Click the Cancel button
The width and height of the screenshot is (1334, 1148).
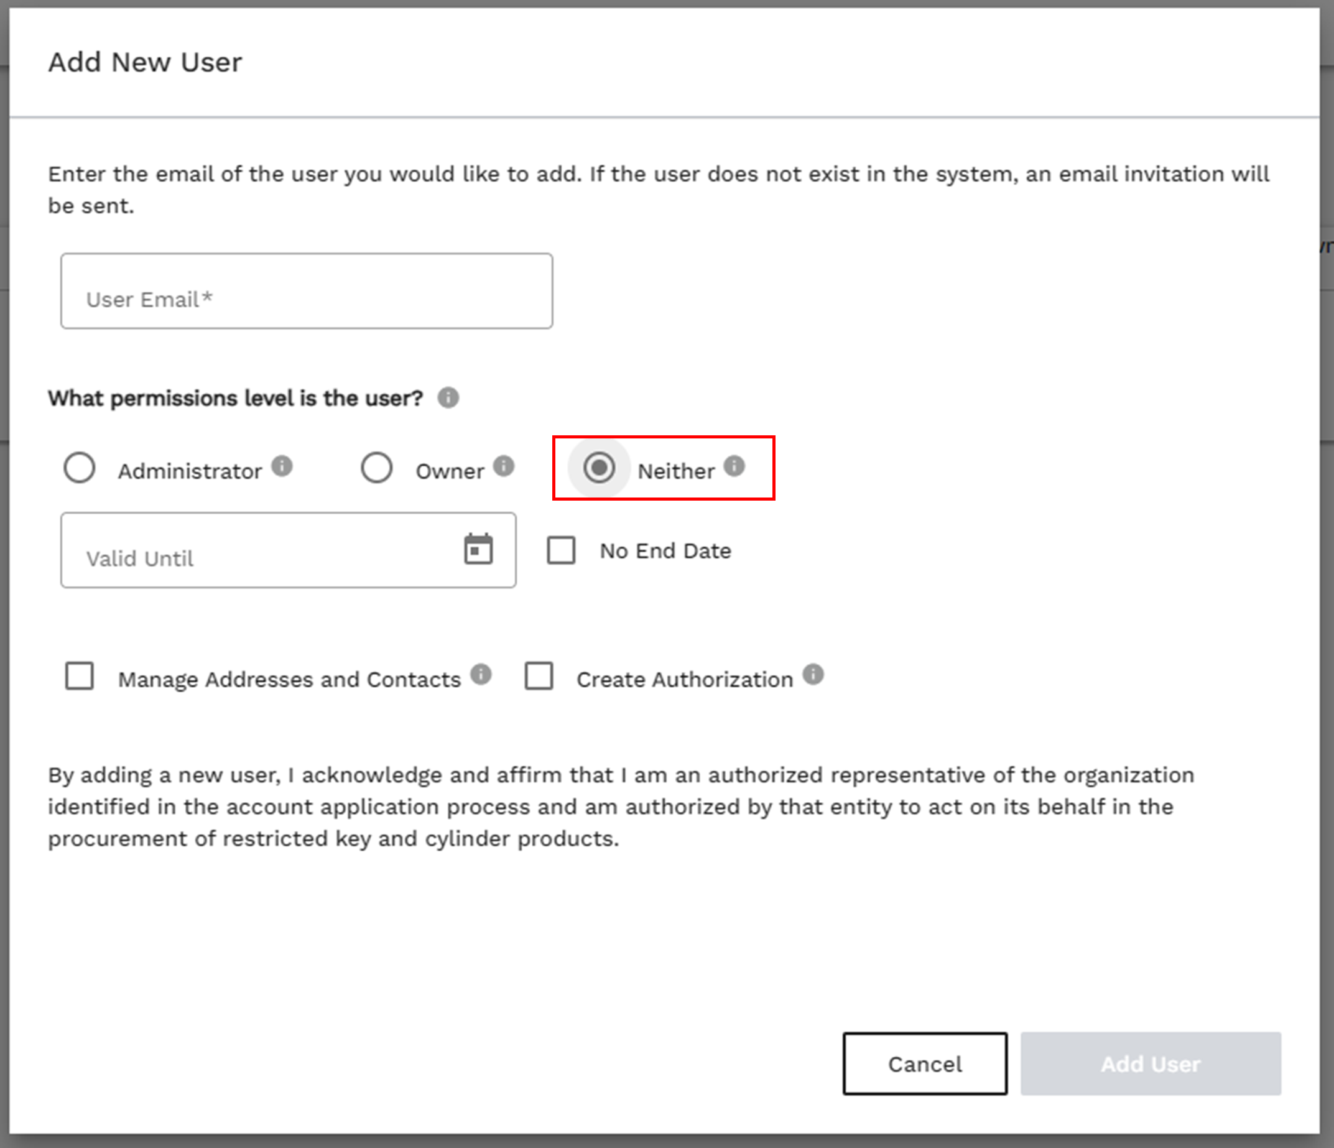tap(925, 1063)
